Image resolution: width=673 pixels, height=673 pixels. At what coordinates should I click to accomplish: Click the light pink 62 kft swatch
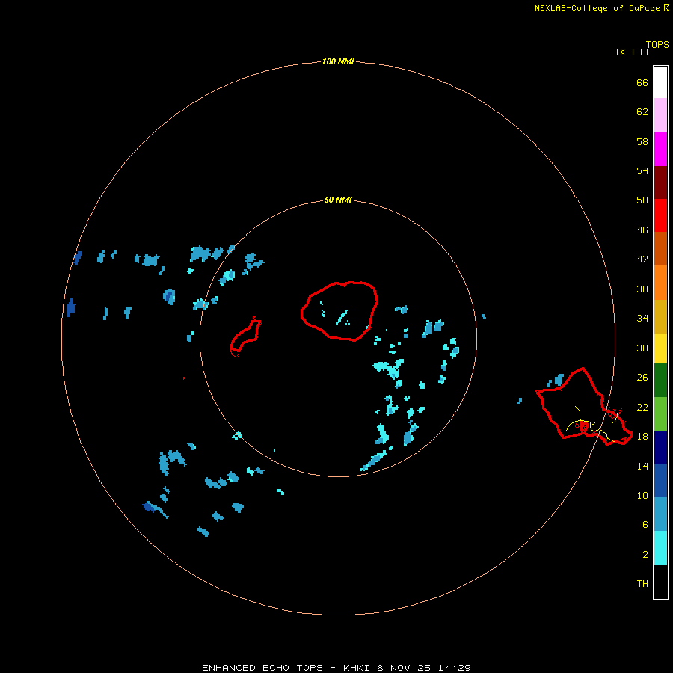pos(660,115)
